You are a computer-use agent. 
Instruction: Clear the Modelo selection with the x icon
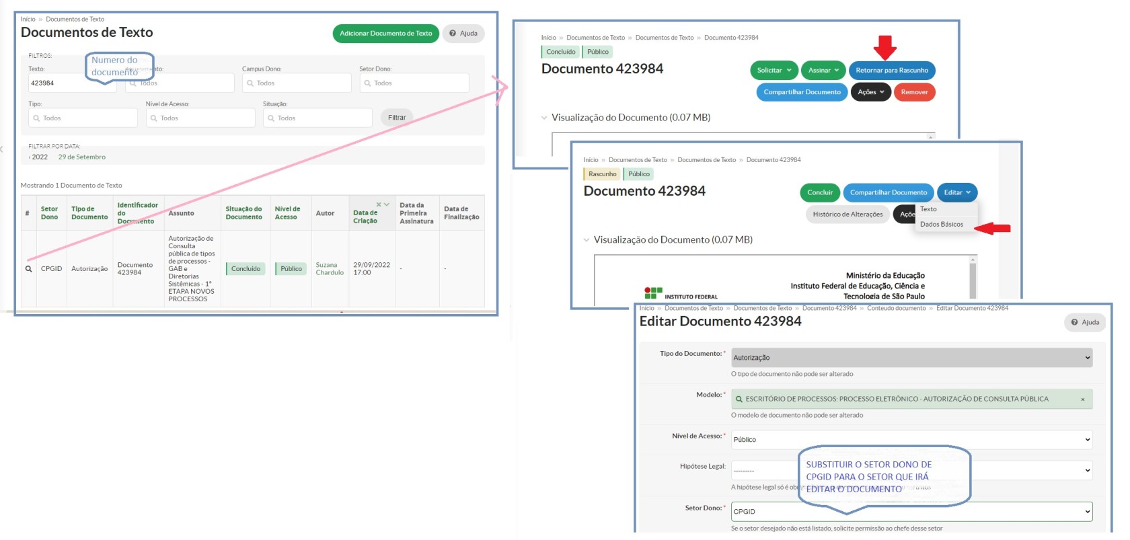[1083, 399]
